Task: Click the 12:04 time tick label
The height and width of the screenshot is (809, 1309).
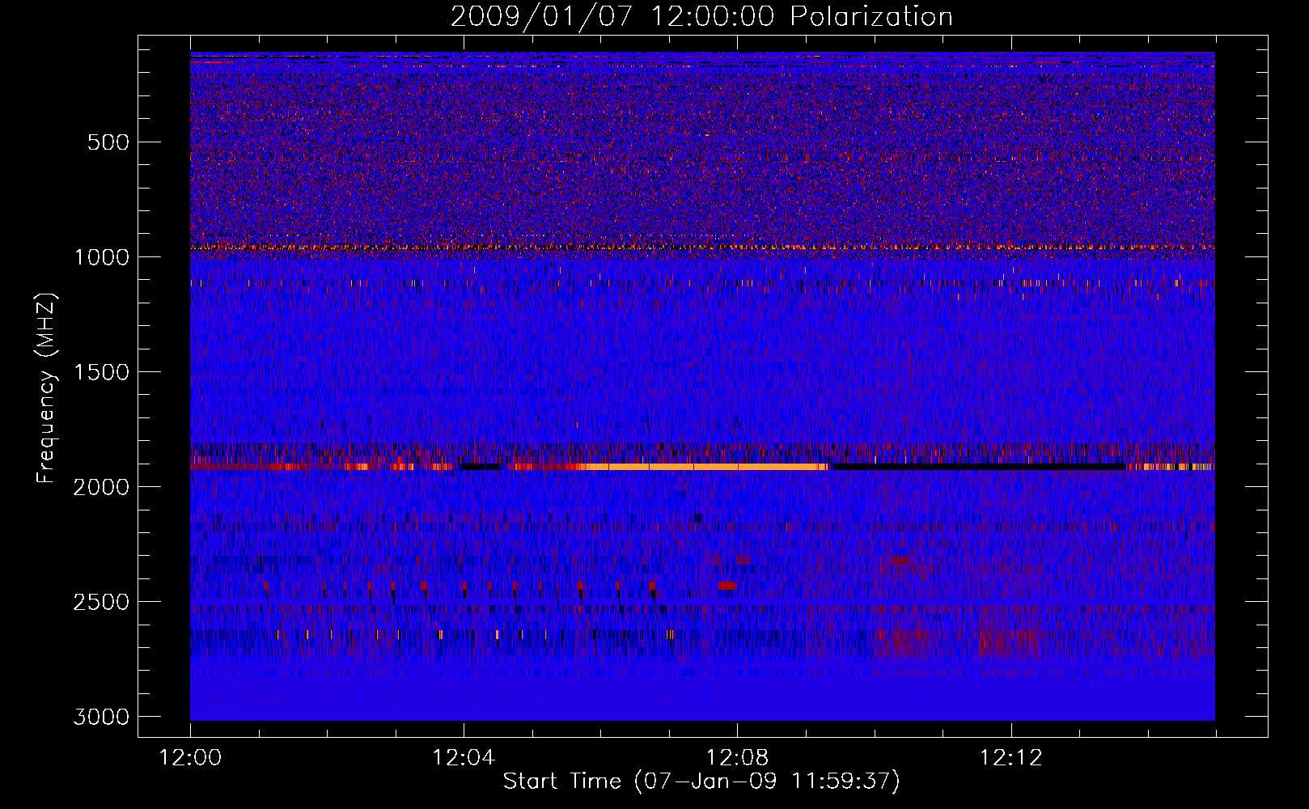Action: (x=464, y=758)
